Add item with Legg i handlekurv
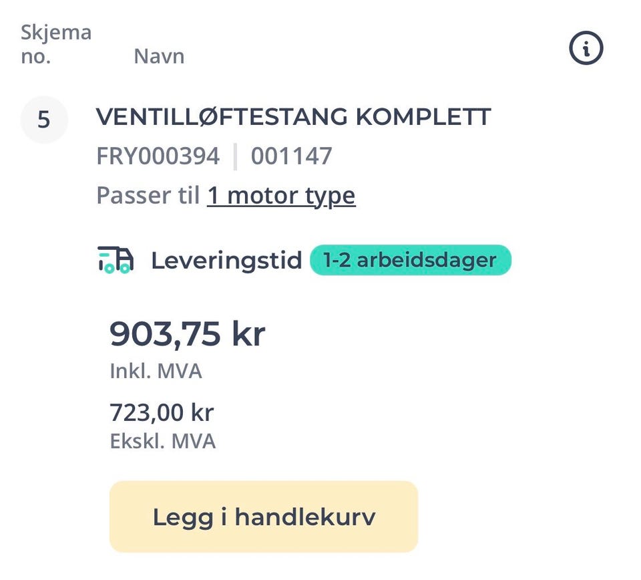 click(x=264, y=517)
